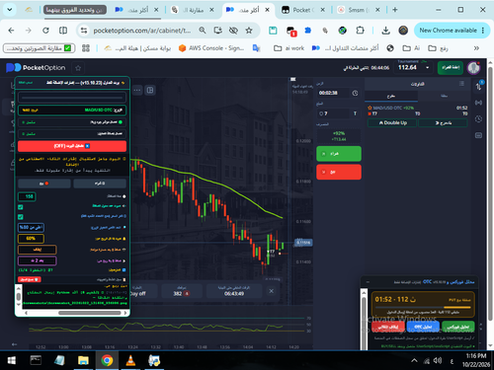The image size is (494, 370).
Task: Switch to the Pocket browser tab
Action: 303,10
